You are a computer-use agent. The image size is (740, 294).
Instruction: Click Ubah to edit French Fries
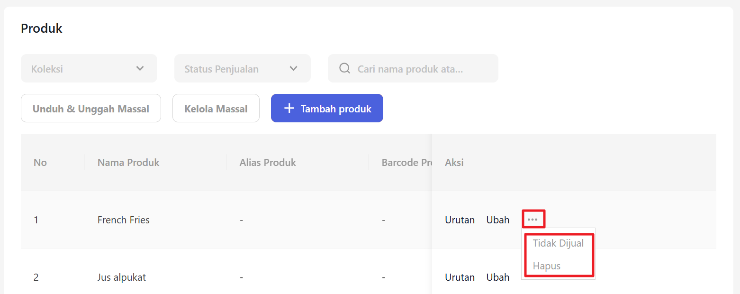point(497,220)
